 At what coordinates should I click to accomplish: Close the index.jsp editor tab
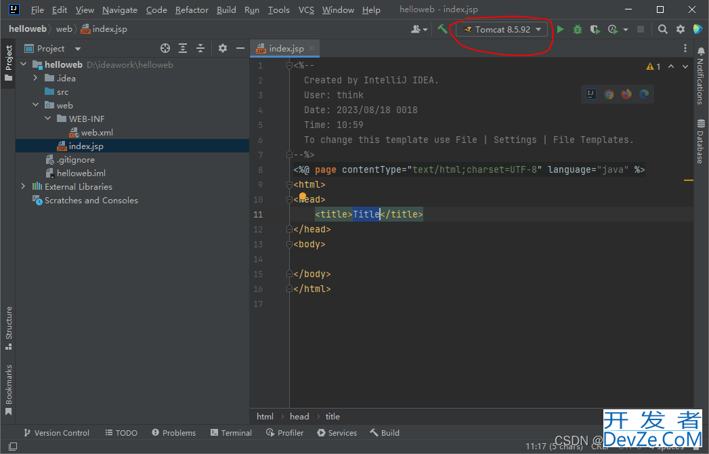click(311, 48)
